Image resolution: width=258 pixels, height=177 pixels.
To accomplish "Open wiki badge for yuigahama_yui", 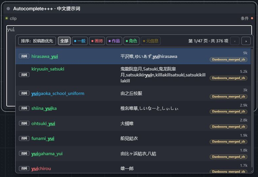I will pos(24,154).
